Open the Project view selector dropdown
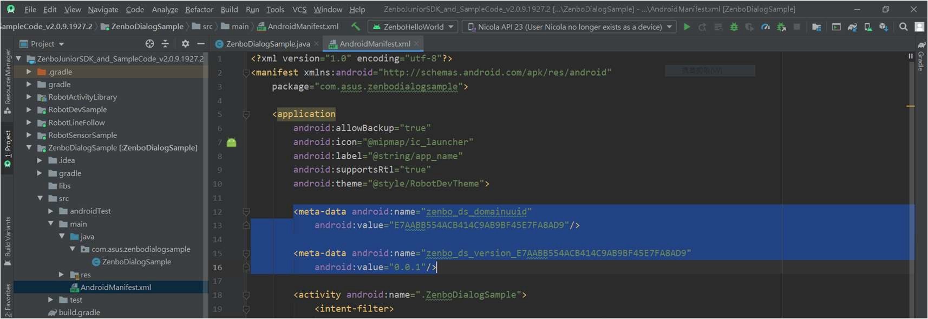This screenshot has width=928, height=319. tap(42, 44)
